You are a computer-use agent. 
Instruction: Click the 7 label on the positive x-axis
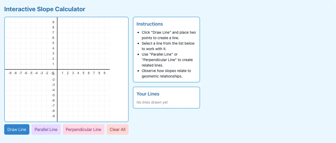(94, 73)
